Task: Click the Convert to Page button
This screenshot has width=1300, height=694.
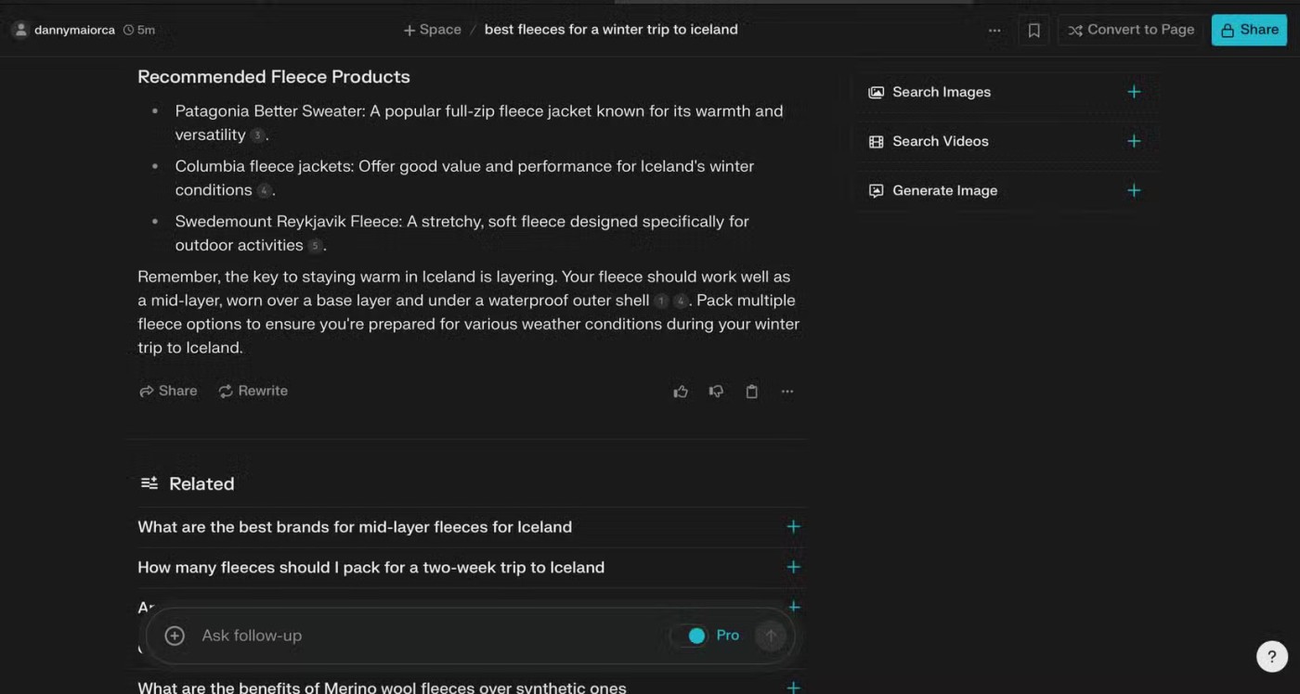Action: tap(1131, 30)
